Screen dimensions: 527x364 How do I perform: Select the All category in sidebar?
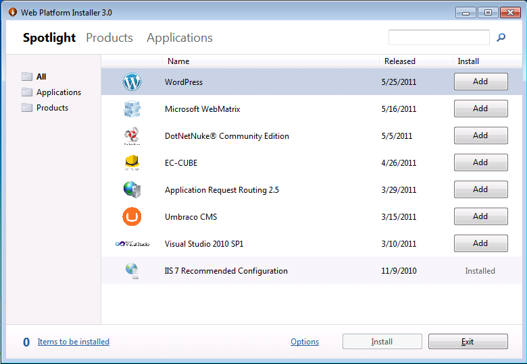point(41,77)
